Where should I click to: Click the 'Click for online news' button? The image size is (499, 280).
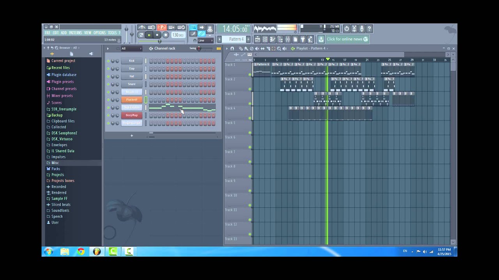click(x=347, y=39)
